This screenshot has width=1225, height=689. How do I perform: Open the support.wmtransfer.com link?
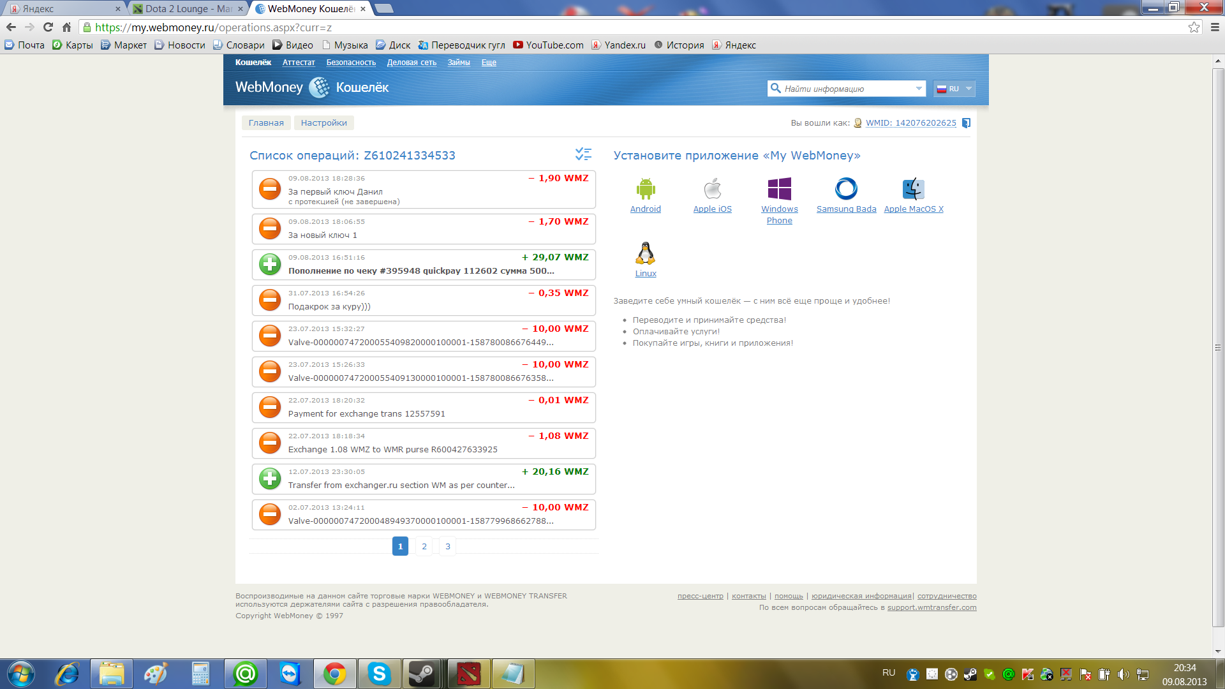tap(932, 607)
